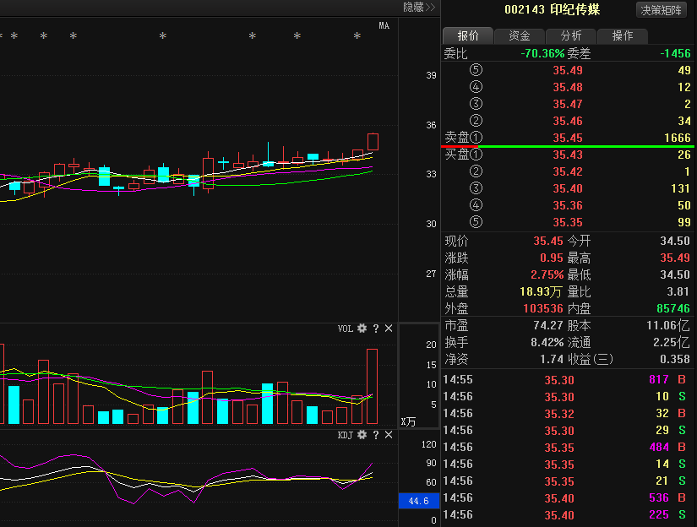The width and height of the screenshot is (697, 527).
Task: Select the latest red candlestick on the price chart
Action: 373,142
